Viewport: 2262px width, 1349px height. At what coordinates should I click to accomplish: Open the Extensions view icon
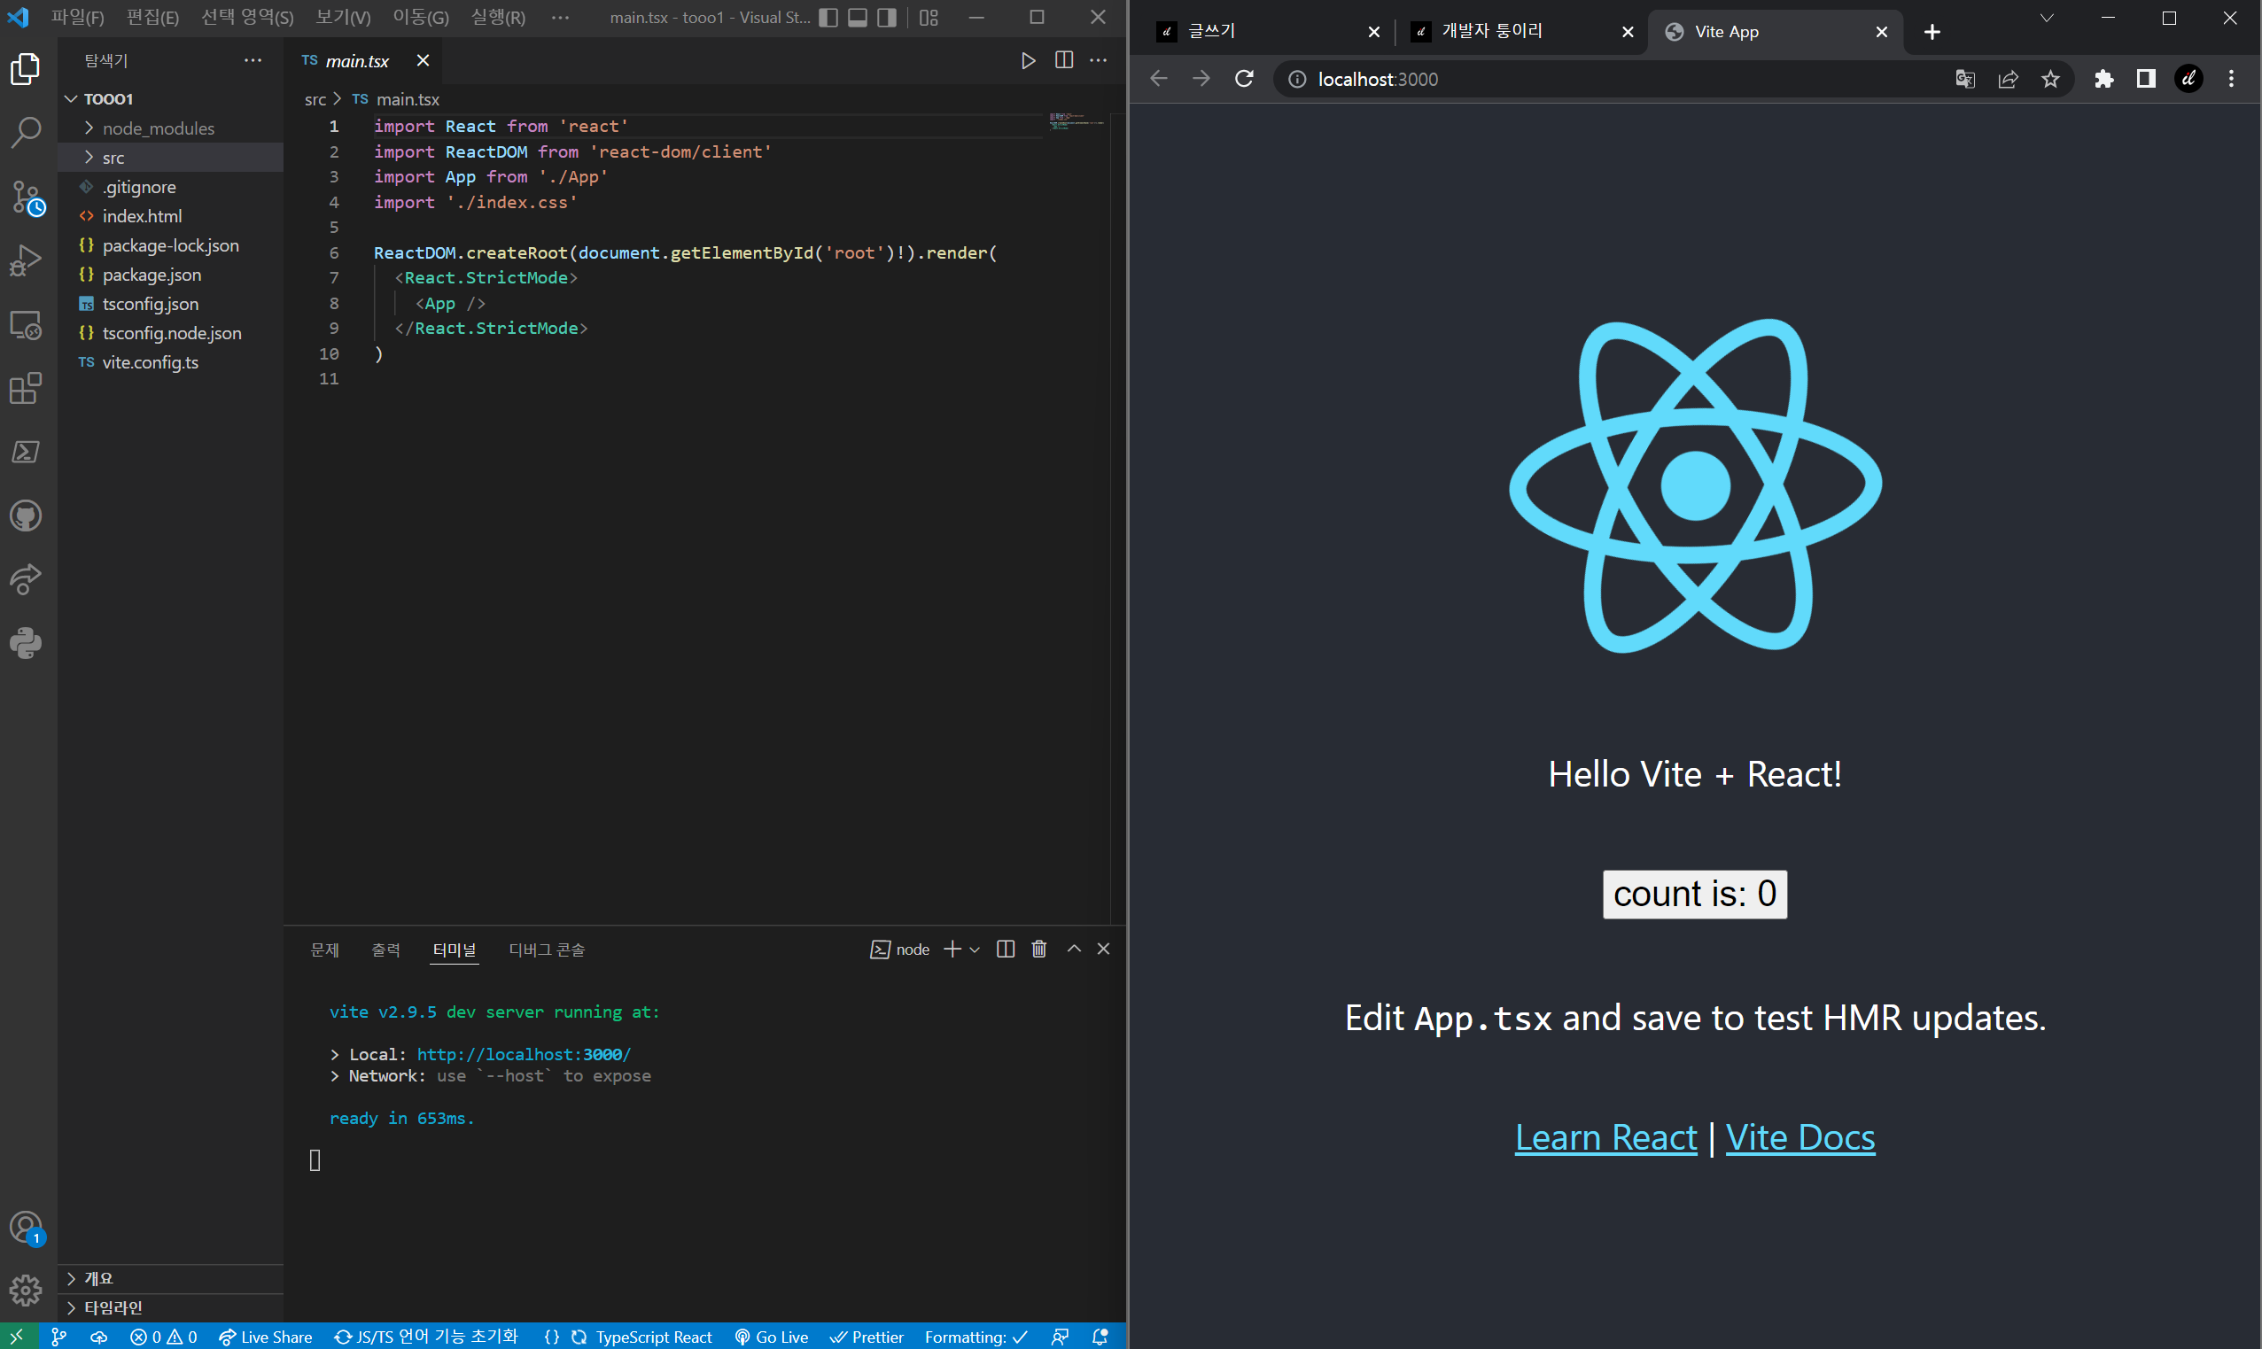(26, 388)
